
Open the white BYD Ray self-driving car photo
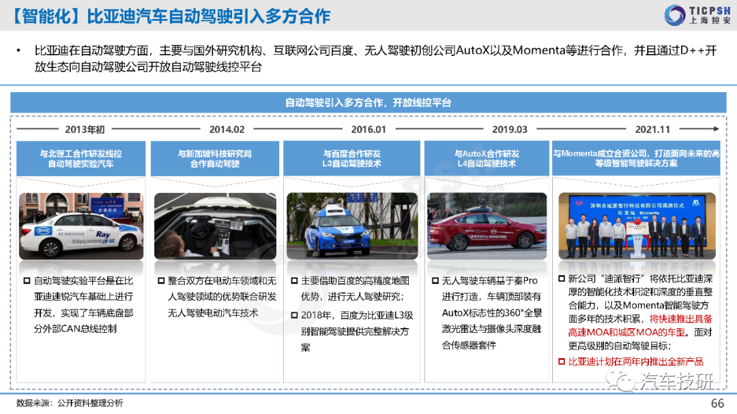pos(81,226)
